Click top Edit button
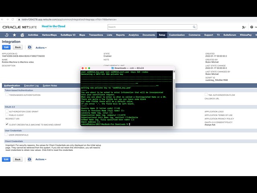This screenshot has height=193, width=257. (x=6, y=47)
